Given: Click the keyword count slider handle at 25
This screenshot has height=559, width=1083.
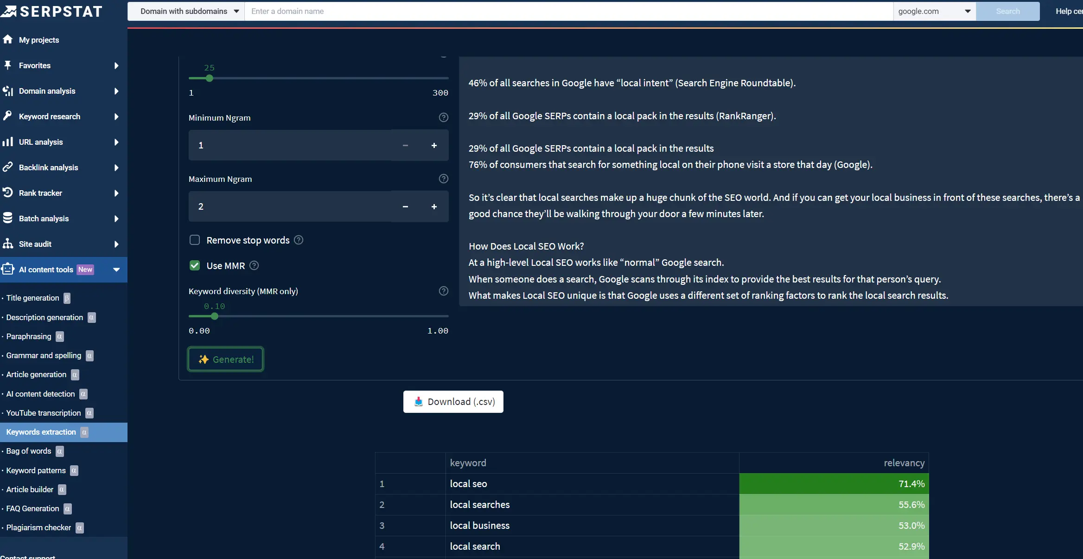Looking at the screenshot, I should tap(210, 78).
